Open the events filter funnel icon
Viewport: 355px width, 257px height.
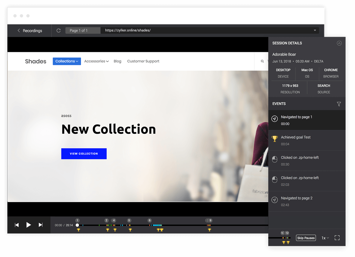coord(339,104)
